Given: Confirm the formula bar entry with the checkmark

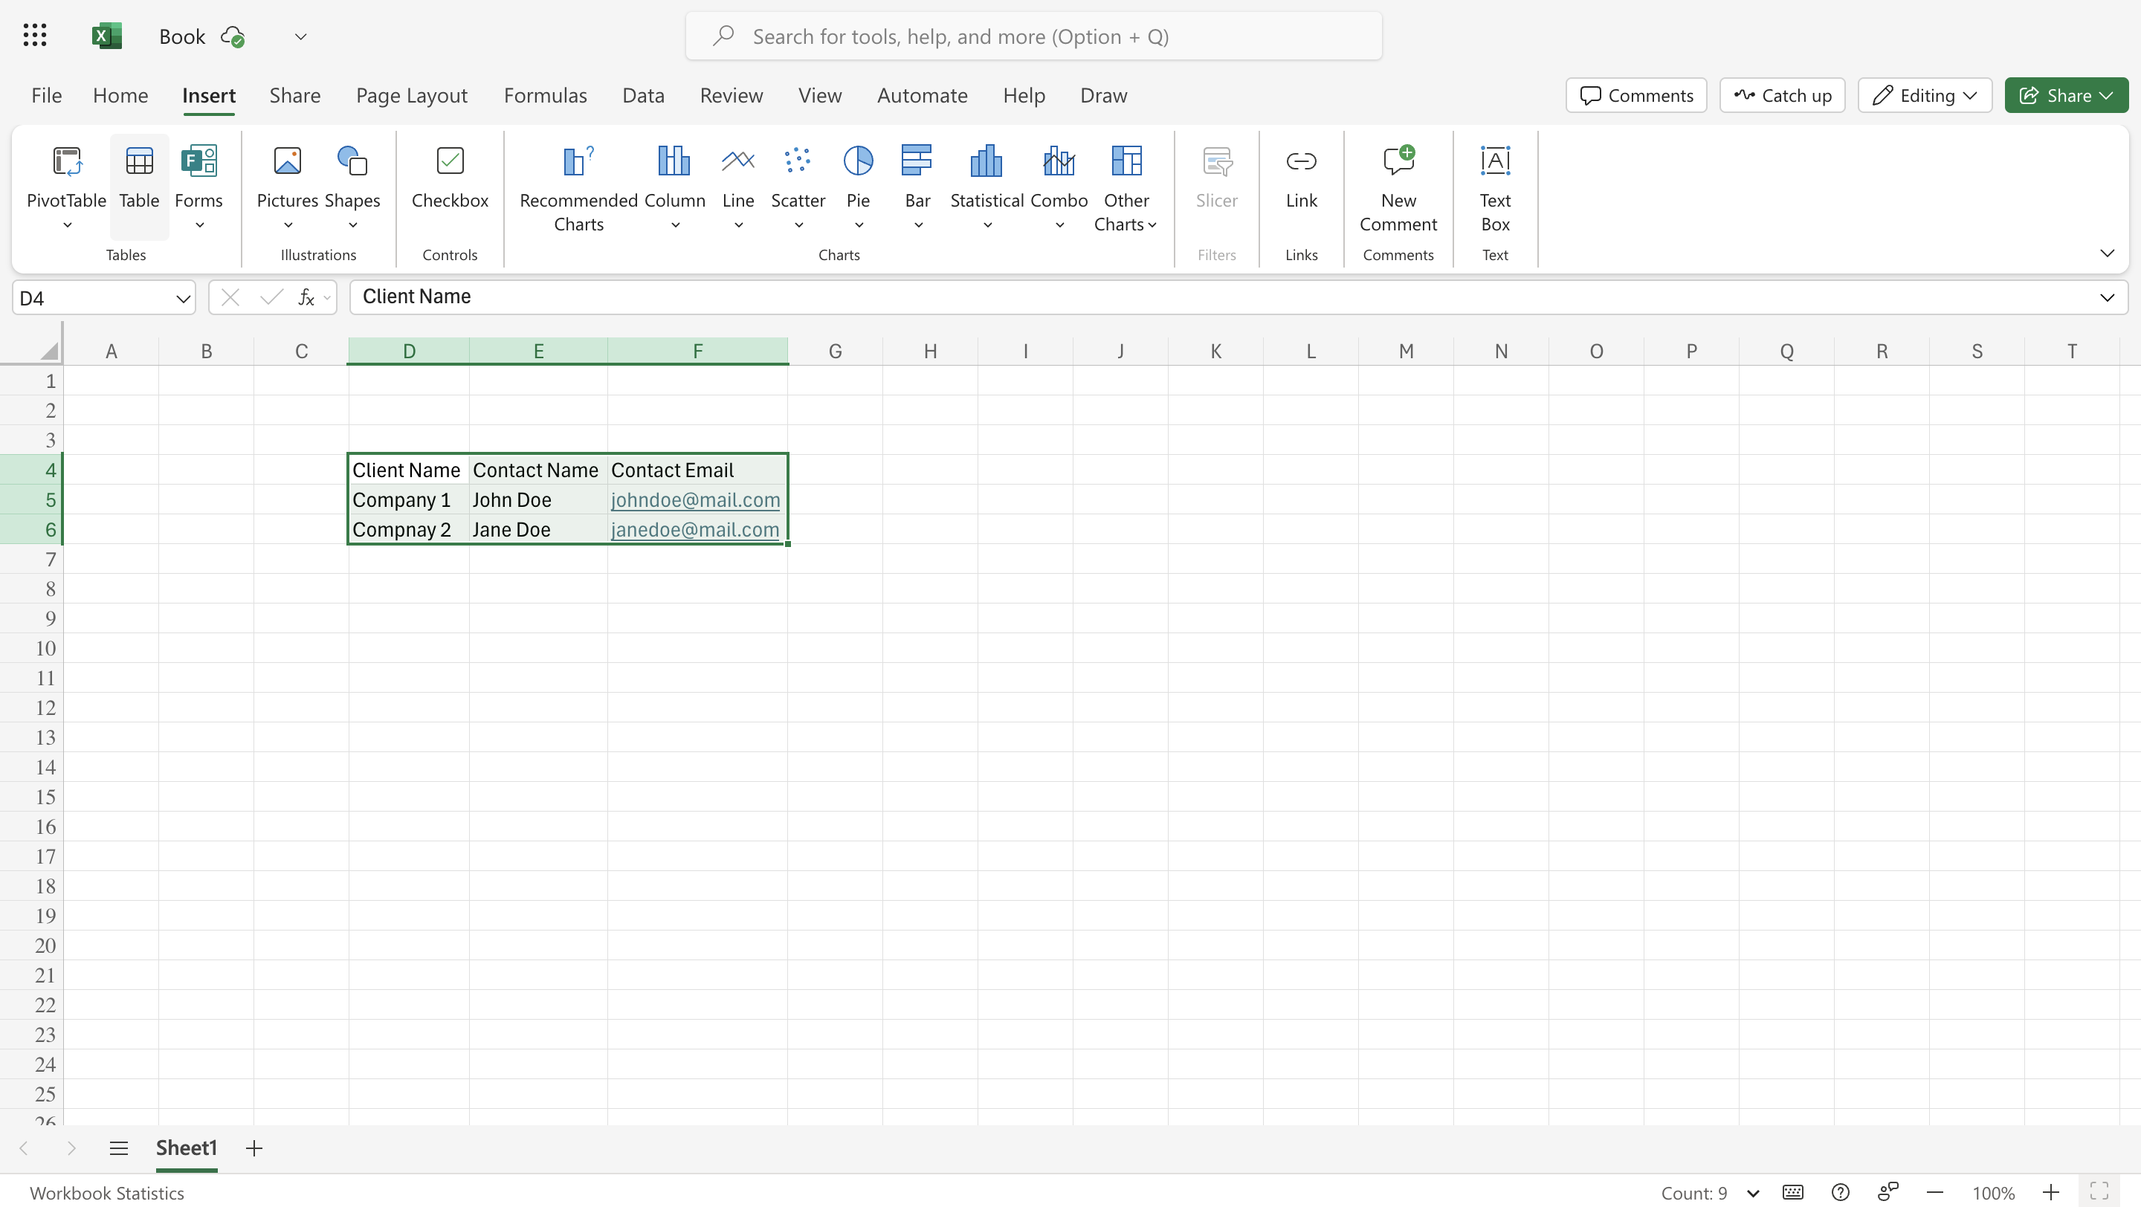Looking at the screenshot, I should pos(270,297).
